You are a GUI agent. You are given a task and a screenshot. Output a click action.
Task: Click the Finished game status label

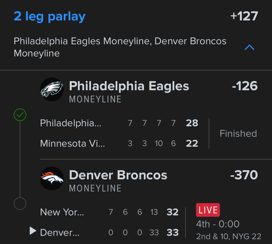point(238,133)
